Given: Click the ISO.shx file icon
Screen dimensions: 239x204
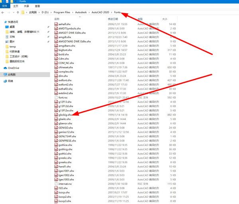Looking at the screenshot, I should (x=56, y=188).
